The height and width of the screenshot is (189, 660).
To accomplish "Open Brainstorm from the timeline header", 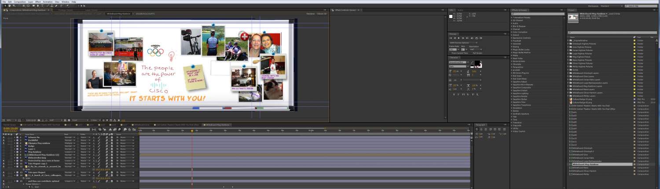I will click(125, 129).
